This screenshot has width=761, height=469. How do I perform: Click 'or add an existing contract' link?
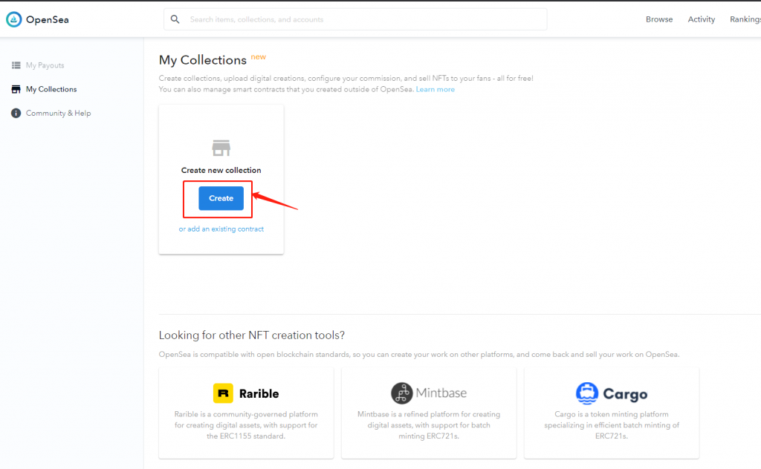(221, 229)
